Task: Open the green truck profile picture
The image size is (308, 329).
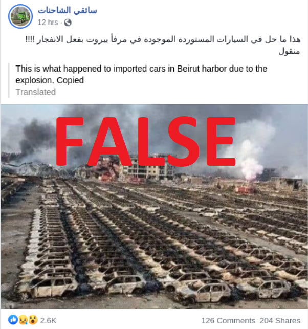Action: coord(20,16)
